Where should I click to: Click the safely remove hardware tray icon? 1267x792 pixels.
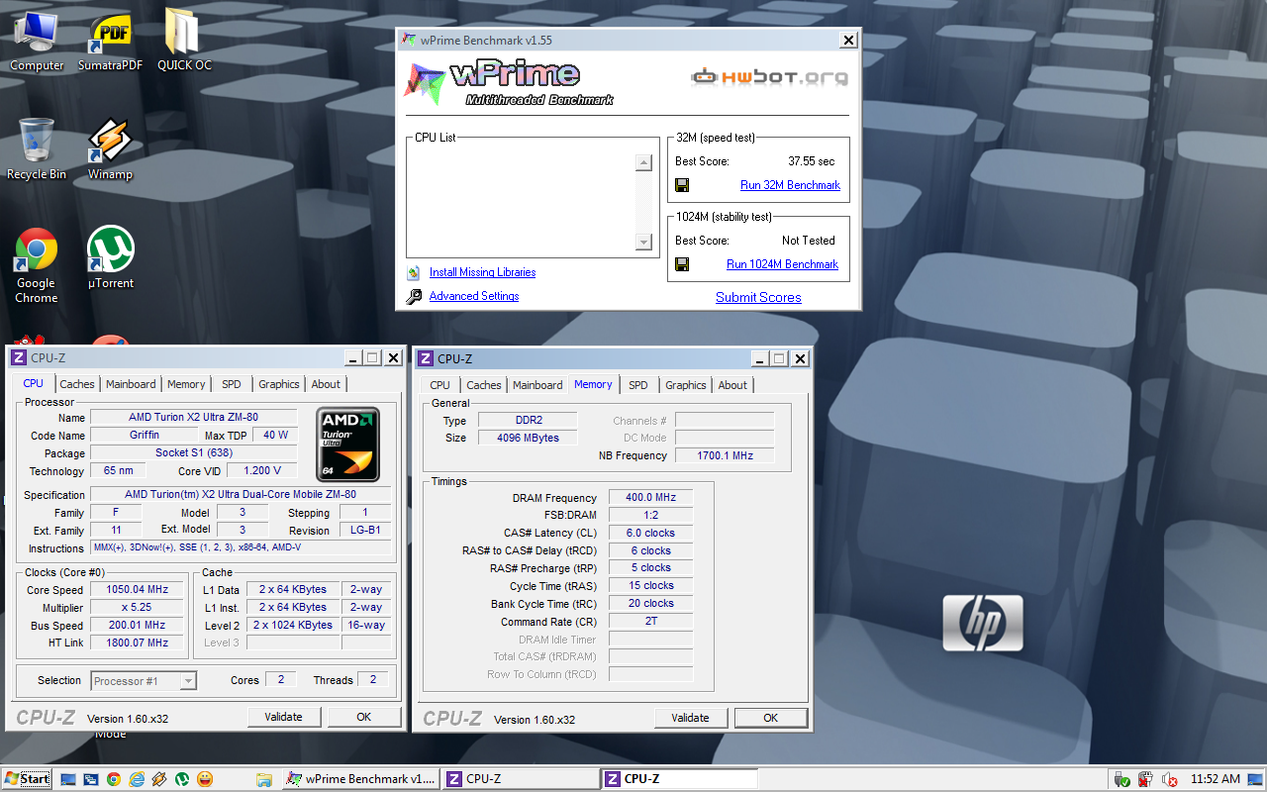tap(1121, 779)
